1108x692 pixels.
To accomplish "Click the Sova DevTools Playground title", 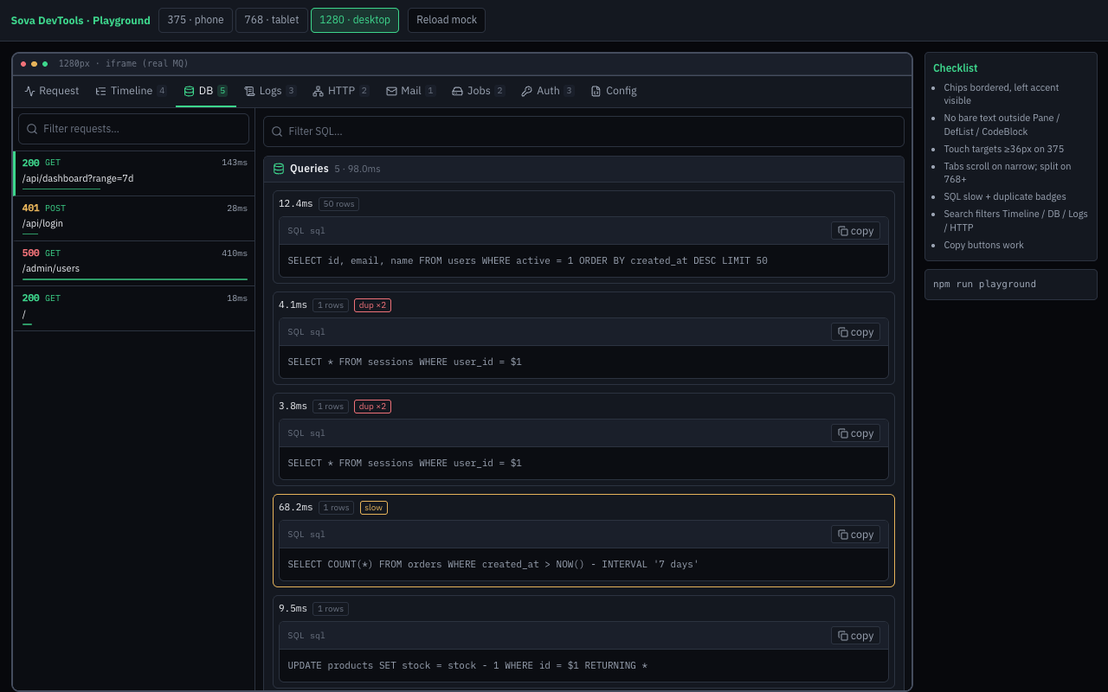I will [x=81, y=20].
